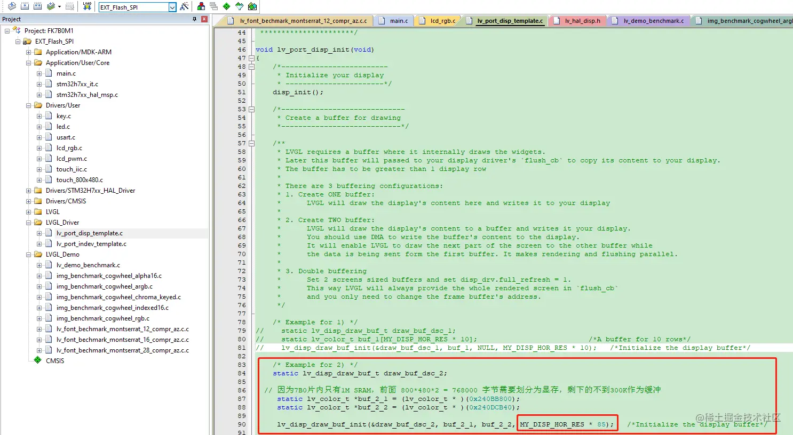Switch to the main.c editor tab
793x435 pixels.
(394, 21)
